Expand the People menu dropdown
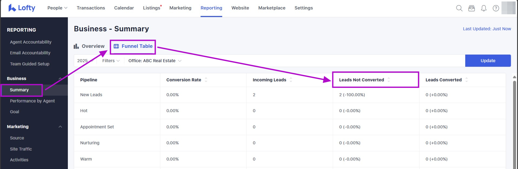Screen dimensions: 518x169 (57, 8)
